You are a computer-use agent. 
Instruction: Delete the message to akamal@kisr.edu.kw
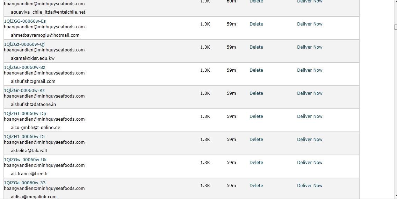pyautogui.click(x=256, y=47)
